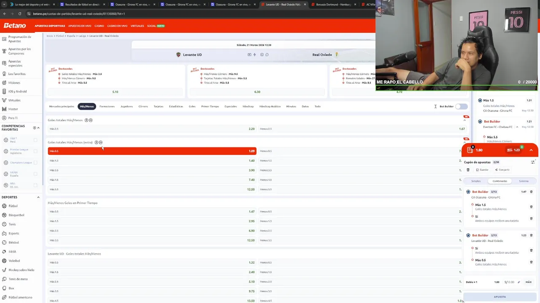
Task: Select Esports icon in Deportes list
Action: [4, 233]
